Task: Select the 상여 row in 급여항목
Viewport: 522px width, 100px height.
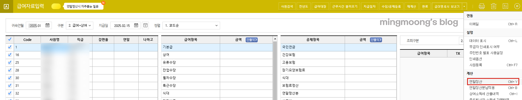Action: pyautogui.click(x=217, y=55)
